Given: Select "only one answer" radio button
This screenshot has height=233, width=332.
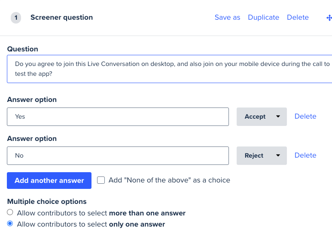Looking at the screenshot, I should point(10,224).
